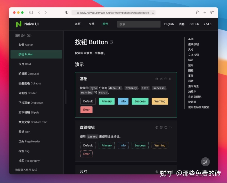Screen dimensions: 227x183
Task: Click the dashed Warning button
Action: pyautogui.click(x=160, y=145)
